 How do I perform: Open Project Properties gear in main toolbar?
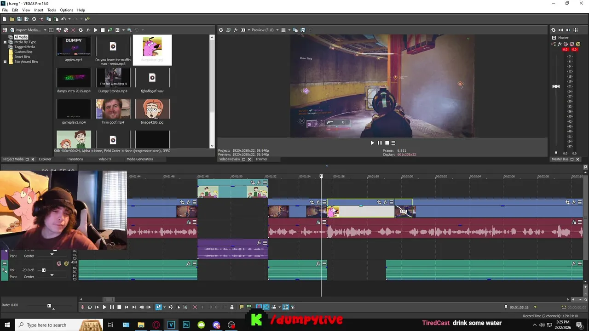click(34, 19)
